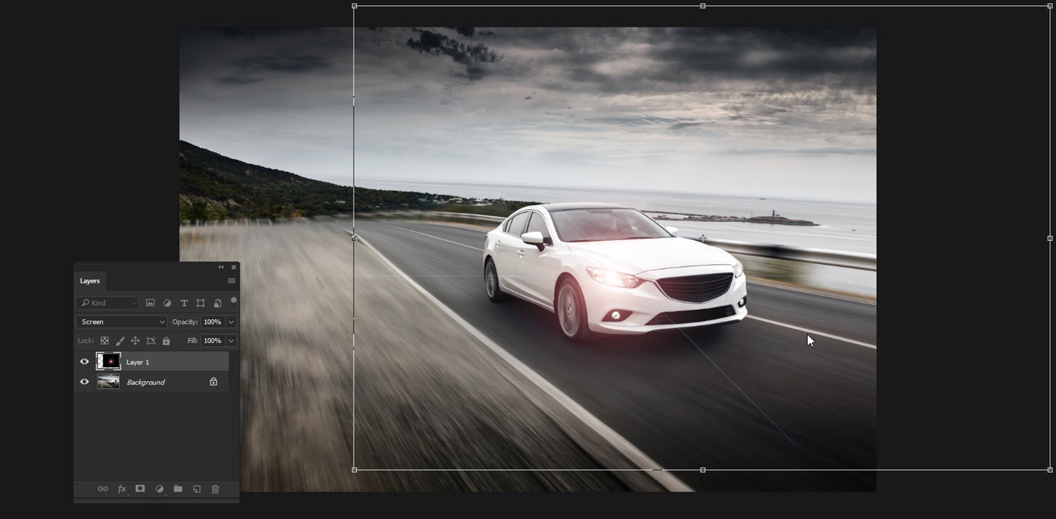Expand the Opacity slider arrow

[x=231, y=322]
